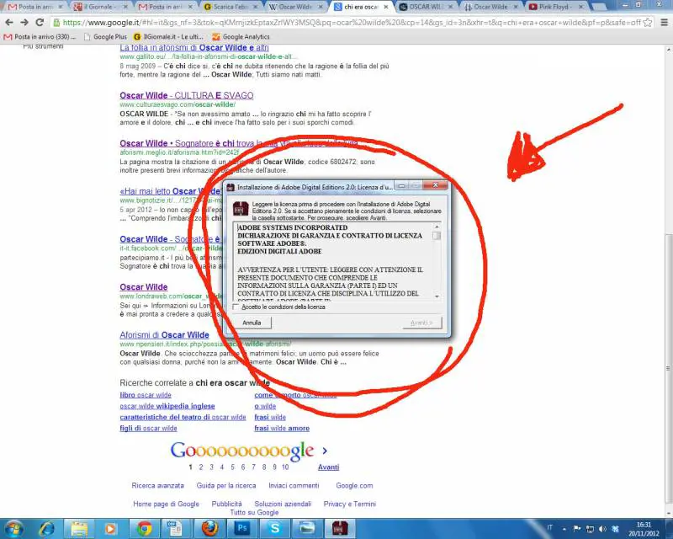Screen dimensions: 673x539
Task: Click the network tray icon
Action: pos(591,529)
